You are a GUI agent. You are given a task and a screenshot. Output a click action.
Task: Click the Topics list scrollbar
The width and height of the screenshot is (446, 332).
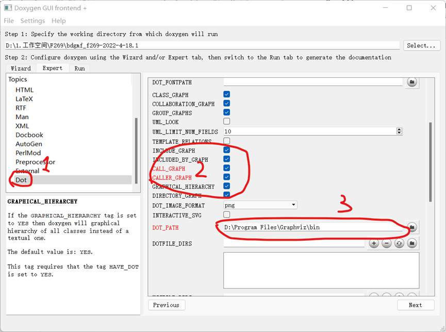[136, 151]
